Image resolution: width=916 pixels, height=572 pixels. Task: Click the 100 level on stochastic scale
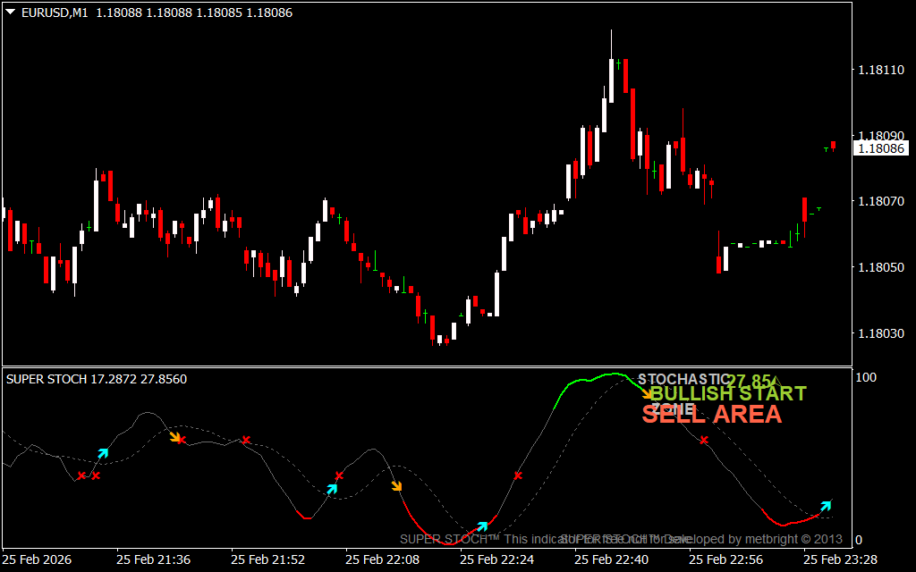(x=865, y=378)
